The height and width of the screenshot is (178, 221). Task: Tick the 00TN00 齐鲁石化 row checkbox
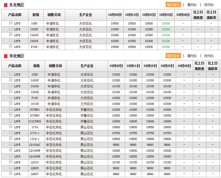click(11, 109)
